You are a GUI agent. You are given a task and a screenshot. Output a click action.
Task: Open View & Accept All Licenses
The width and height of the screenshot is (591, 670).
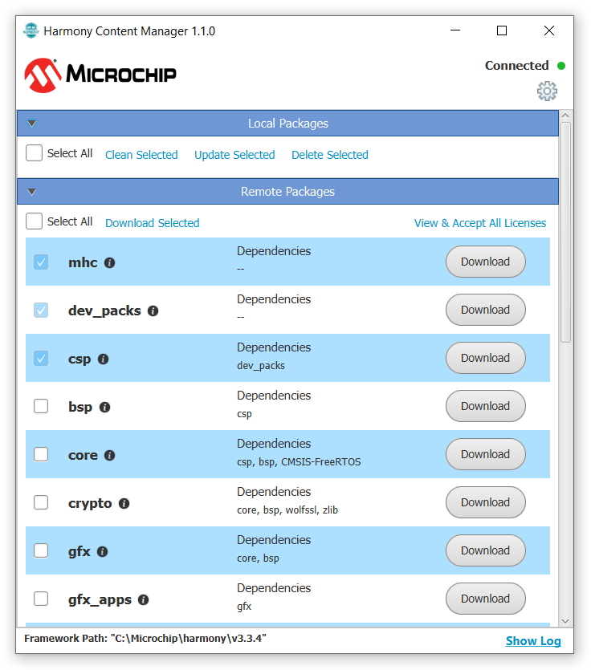(x=479, y=223)
